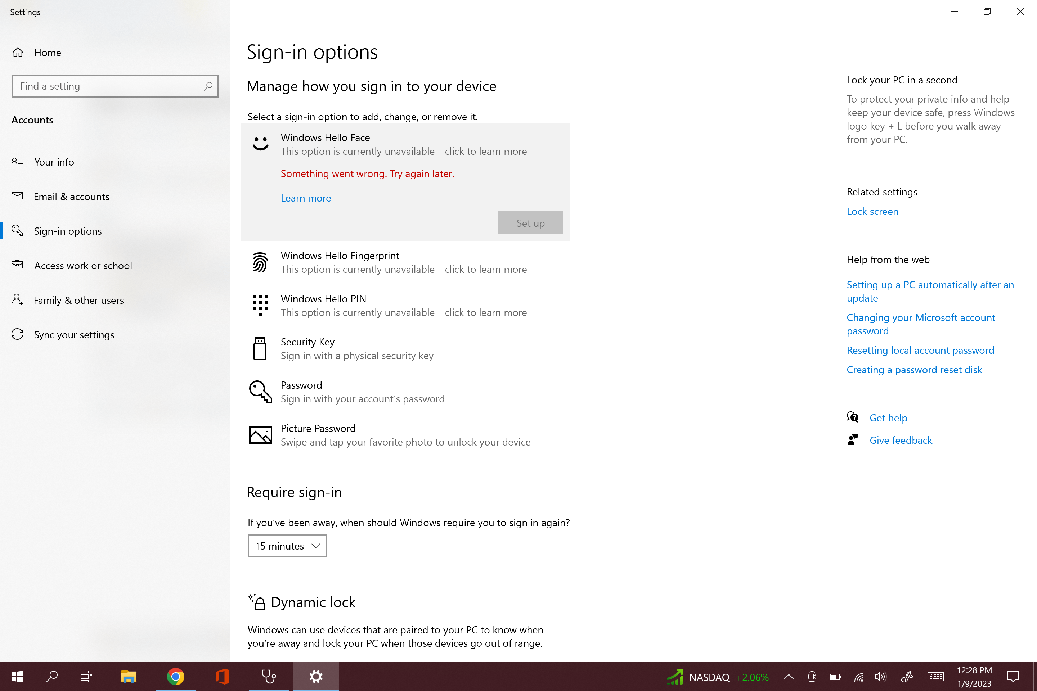Show hidden system tray icons chevron
1037x691 pixels.
[x=789, y=677]
